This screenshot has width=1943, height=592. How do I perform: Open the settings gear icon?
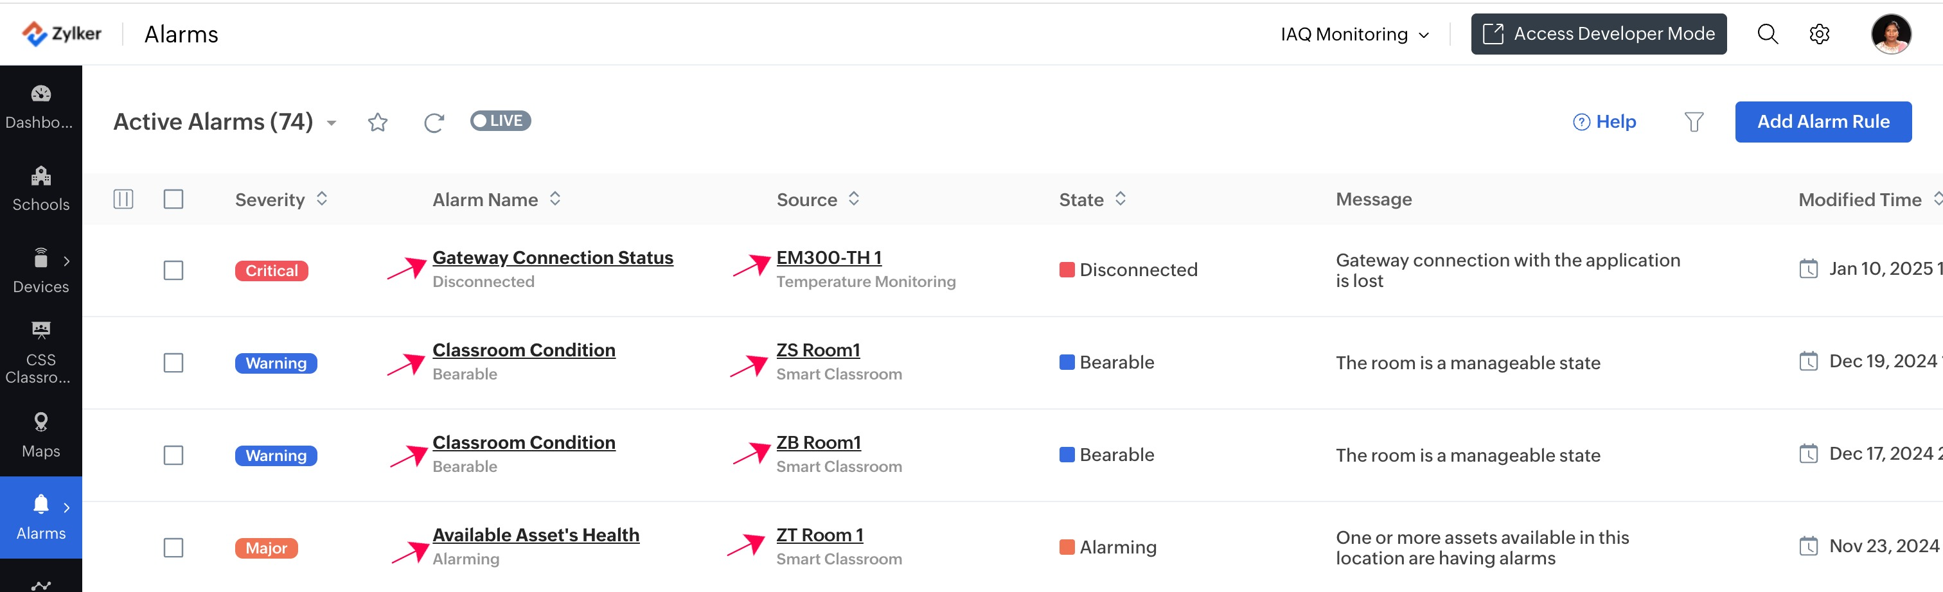pos(1819,34)
